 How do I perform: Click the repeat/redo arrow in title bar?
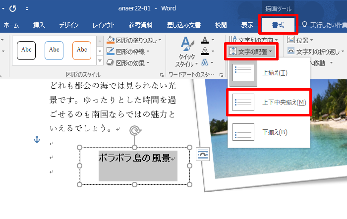(12, 8)
